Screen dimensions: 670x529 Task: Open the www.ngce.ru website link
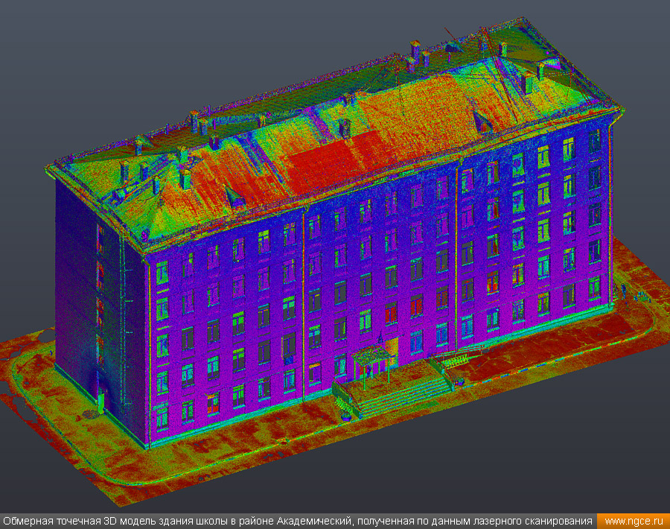(x=633, y=521)
